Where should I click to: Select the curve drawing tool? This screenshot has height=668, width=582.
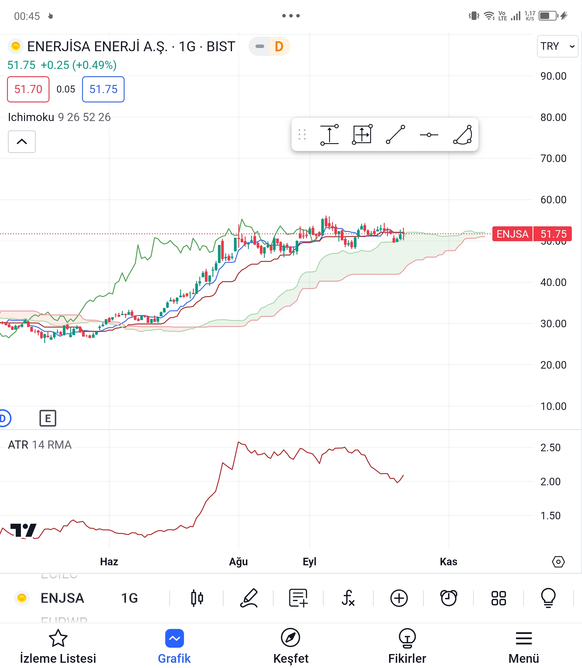462,134
